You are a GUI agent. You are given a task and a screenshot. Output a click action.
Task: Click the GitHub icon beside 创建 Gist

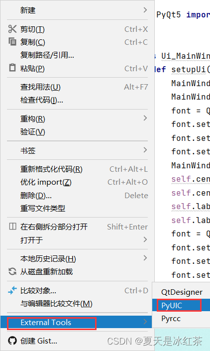(x=12, y=341)
